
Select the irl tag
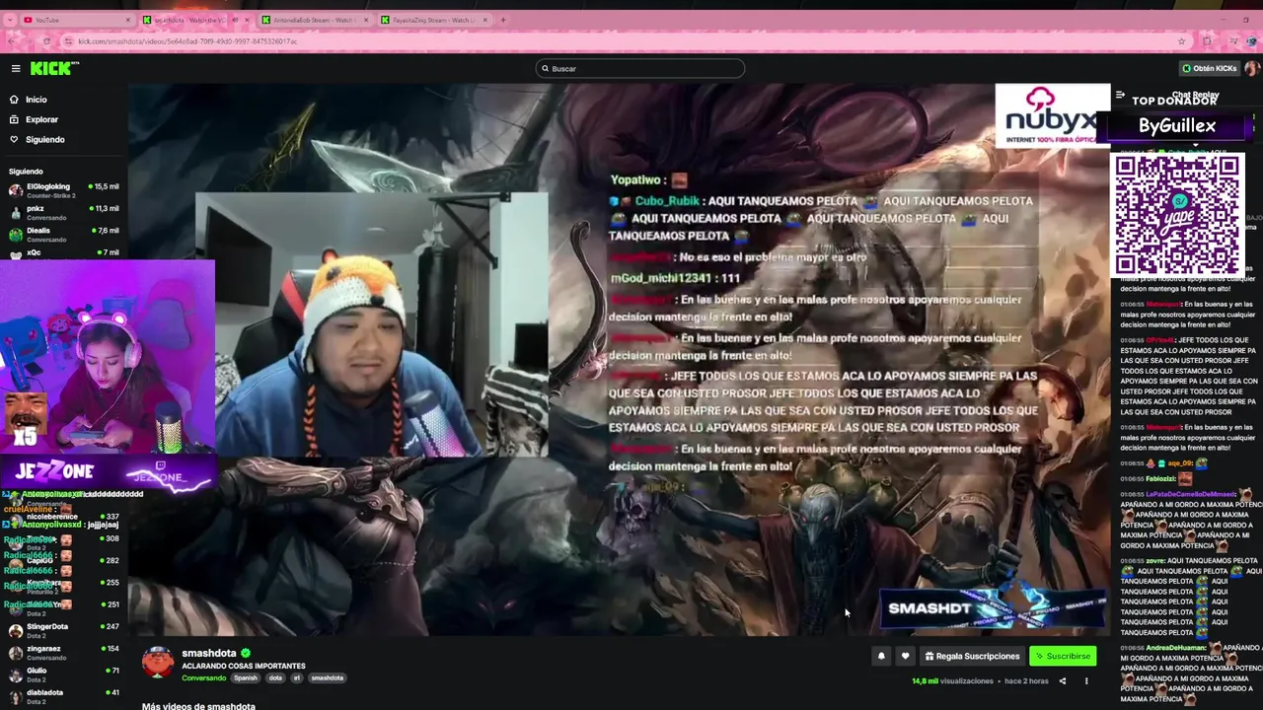[x=296, y=677]
